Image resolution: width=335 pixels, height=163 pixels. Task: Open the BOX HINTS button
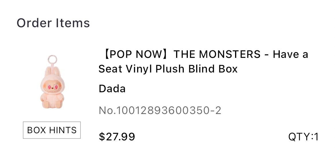click(x=52, y=130)
